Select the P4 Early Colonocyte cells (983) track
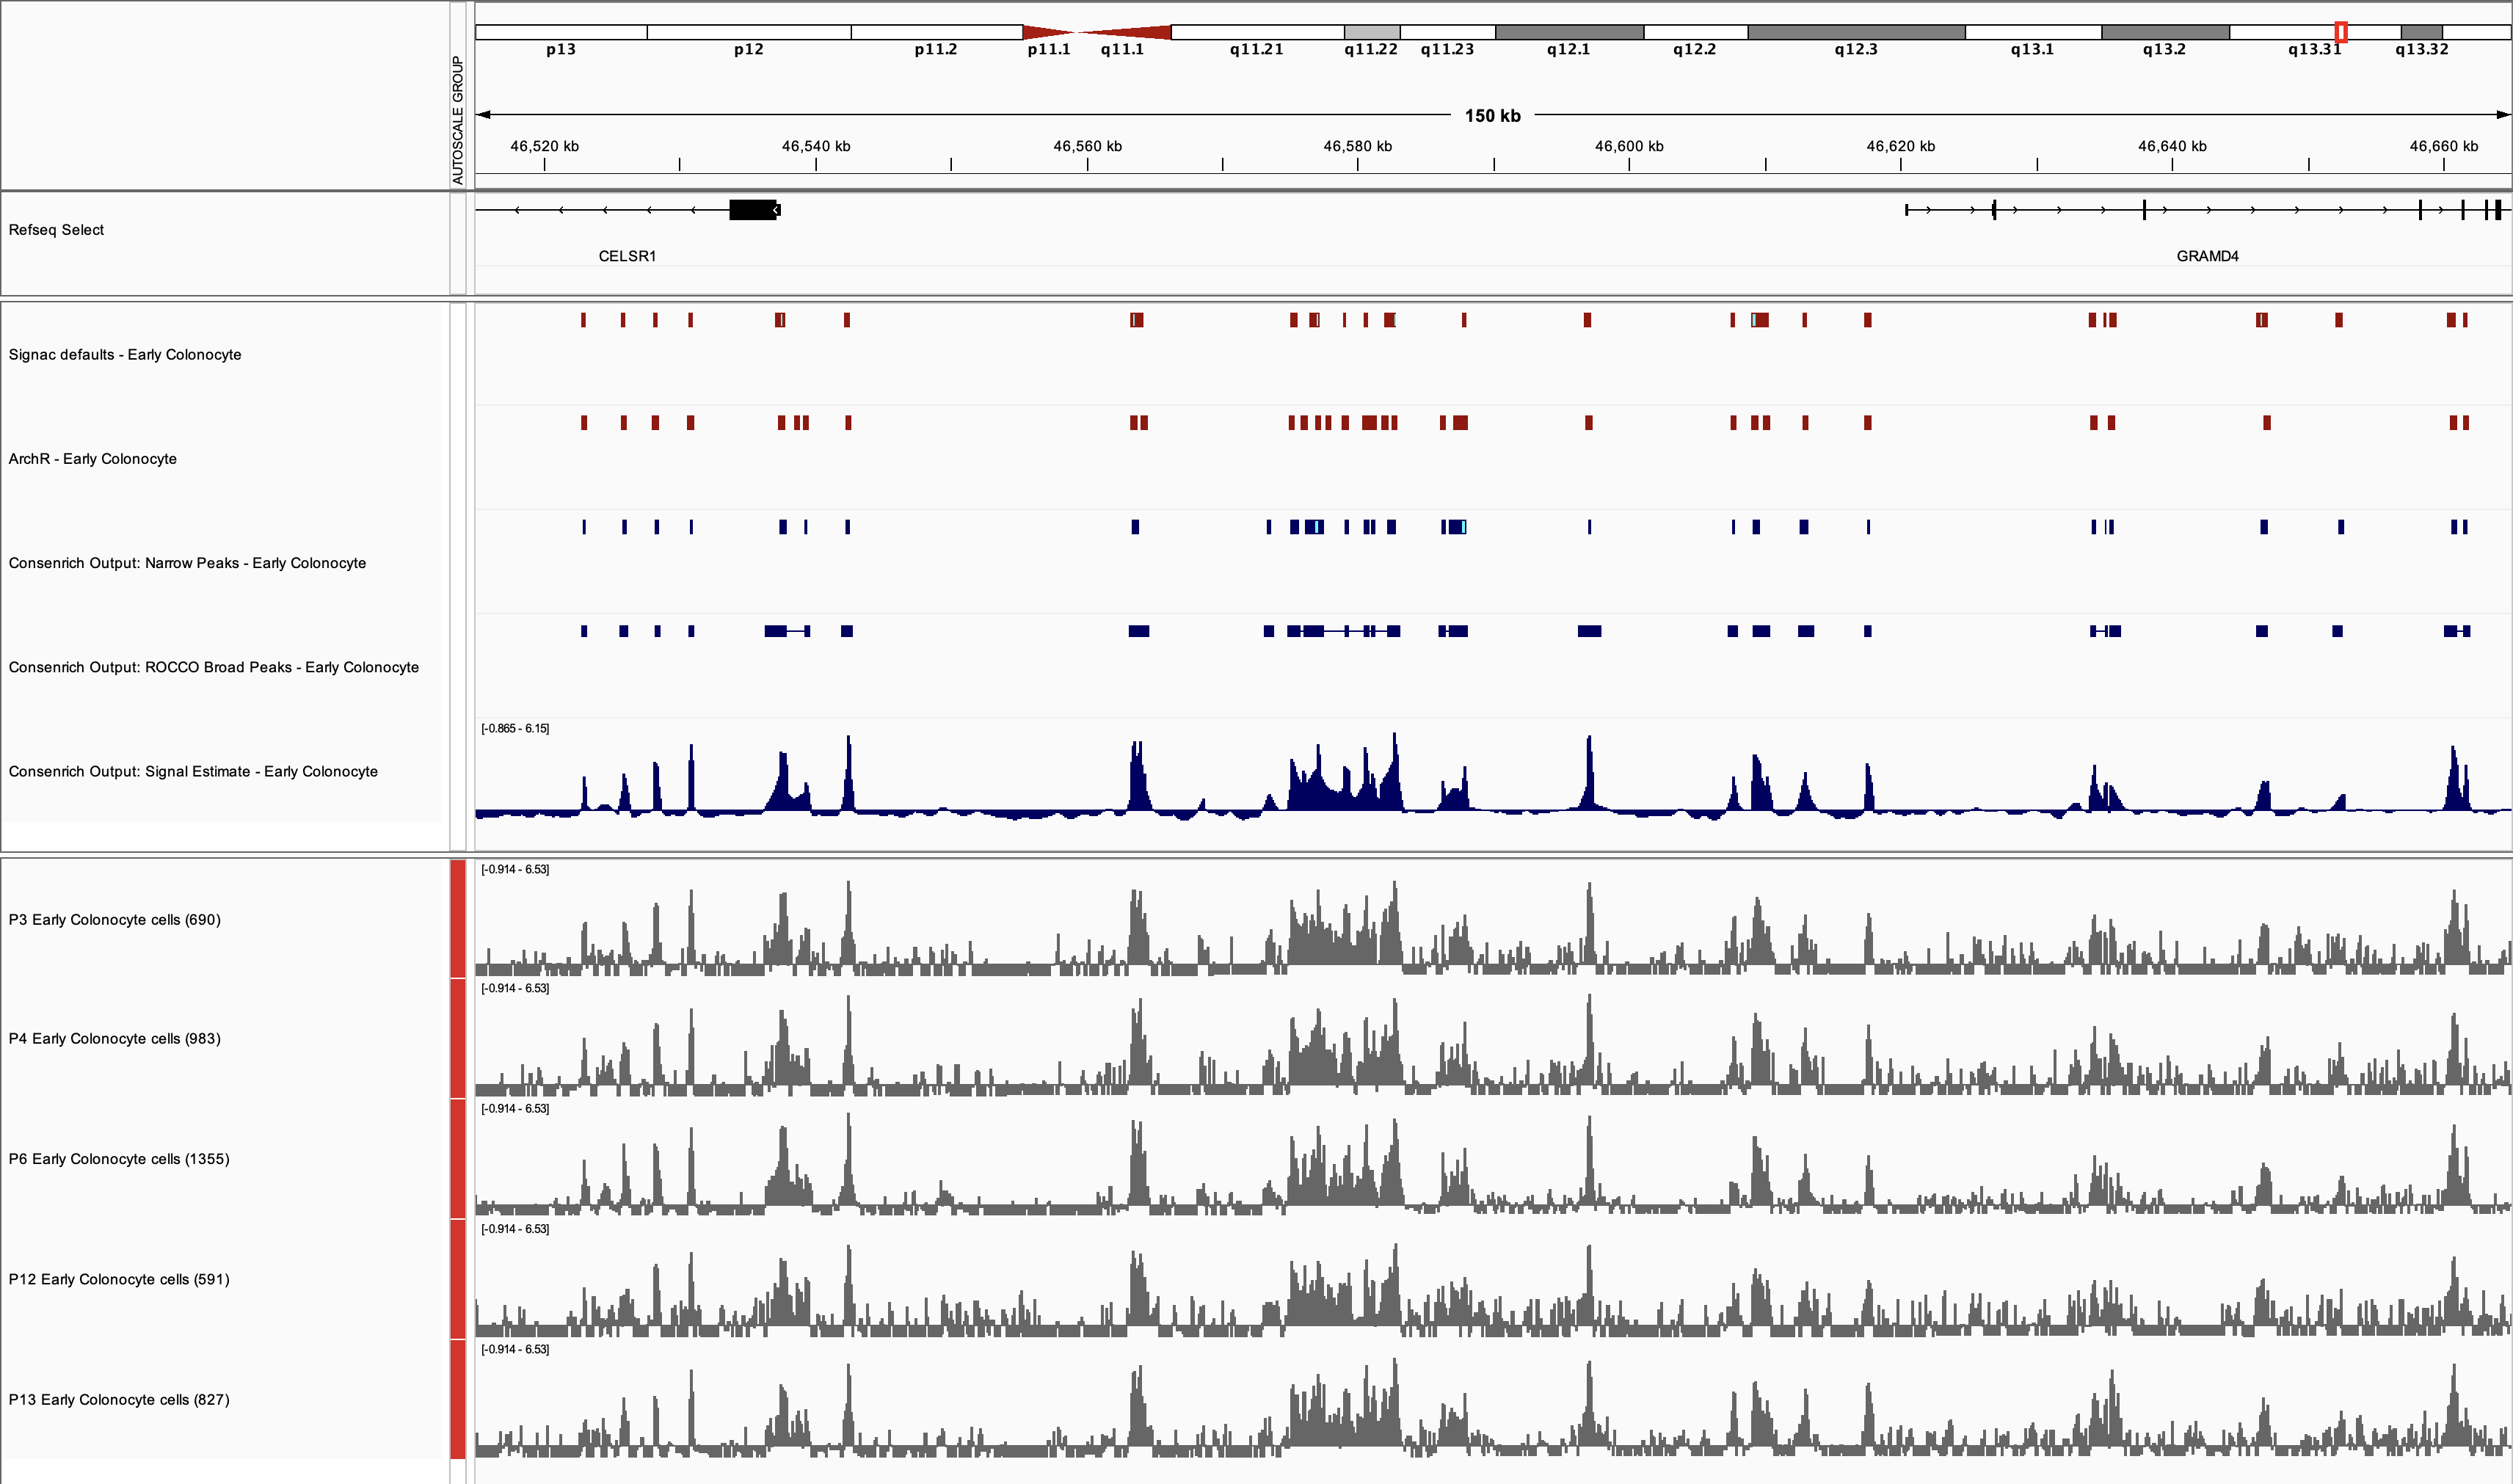Viewport: 2513px width, 1484px height. 115,1039
